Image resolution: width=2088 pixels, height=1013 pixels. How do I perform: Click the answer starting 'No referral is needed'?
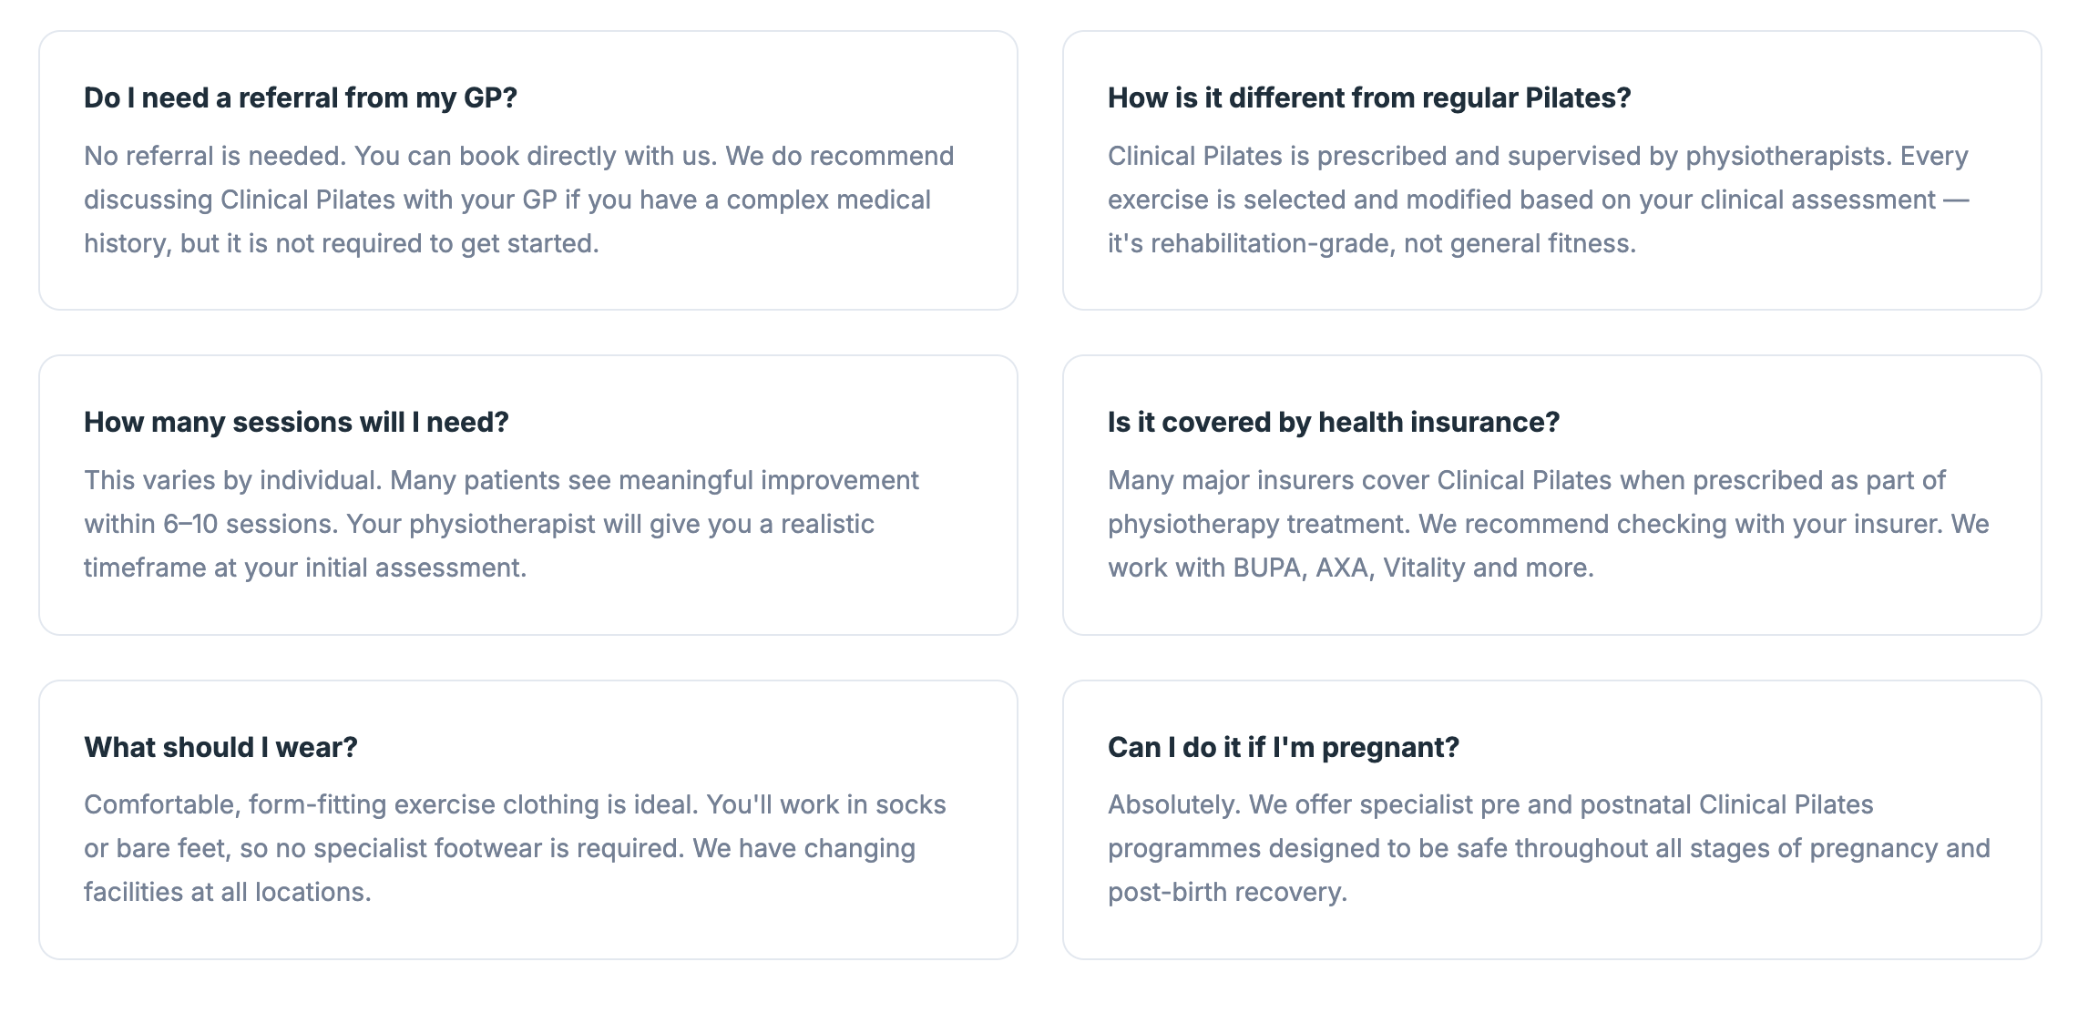(x=518, y=200)
